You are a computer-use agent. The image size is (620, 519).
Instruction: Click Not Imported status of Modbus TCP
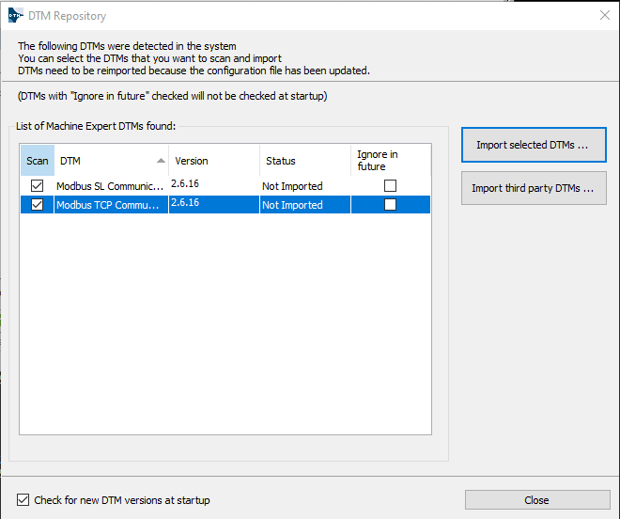coord(292,205)
